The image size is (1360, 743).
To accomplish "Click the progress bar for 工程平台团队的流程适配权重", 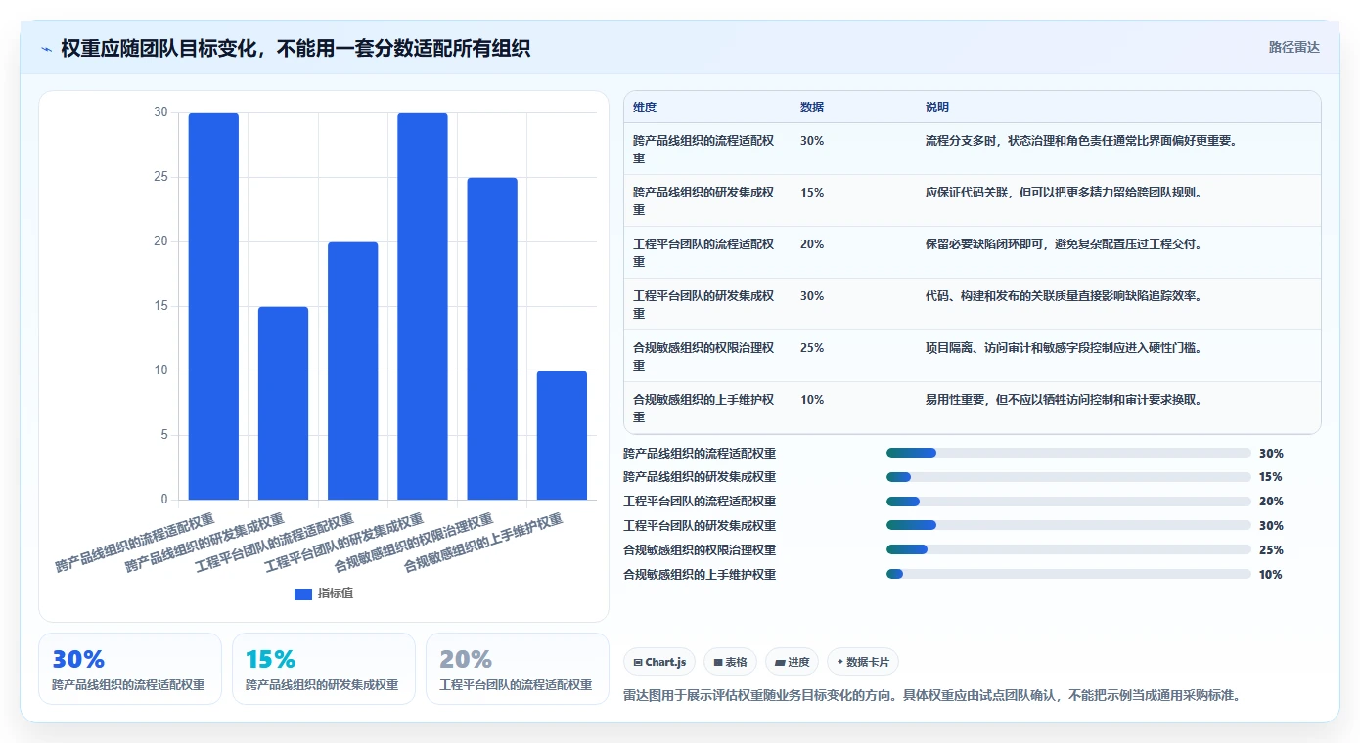I will pos(1068,502).
